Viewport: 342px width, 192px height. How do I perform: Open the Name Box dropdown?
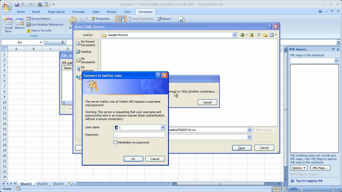(x=41, y=42)
